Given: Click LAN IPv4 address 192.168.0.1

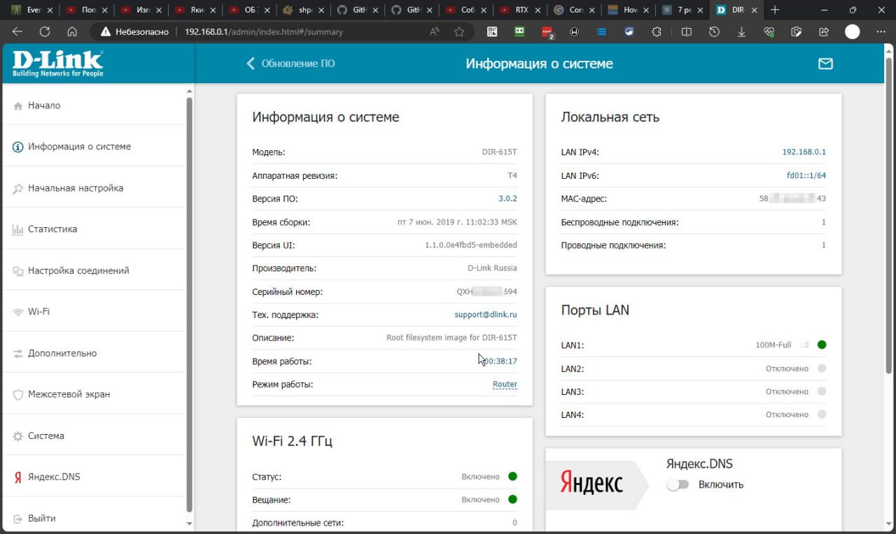Looking at the screenshot, I should (x=804, y=152).
